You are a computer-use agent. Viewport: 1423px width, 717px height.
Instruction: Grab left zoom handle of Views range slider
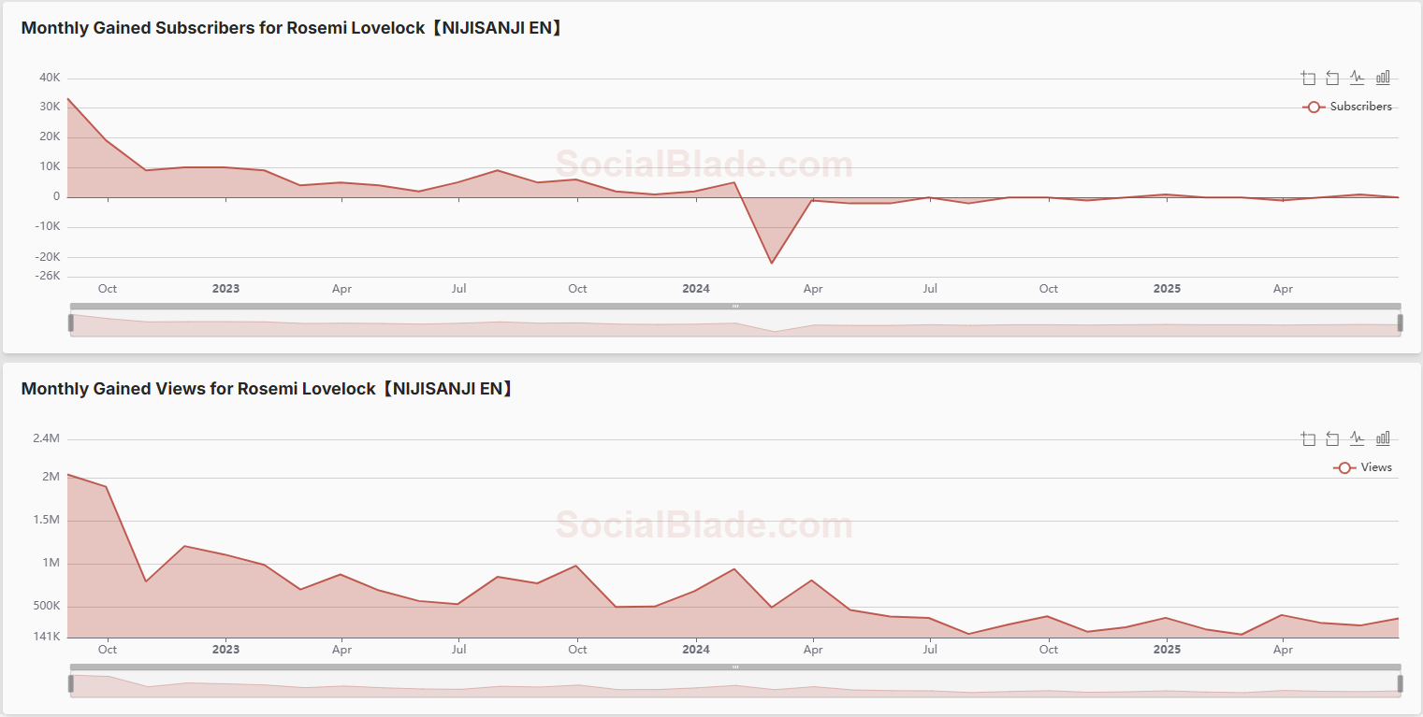(70, 683)
